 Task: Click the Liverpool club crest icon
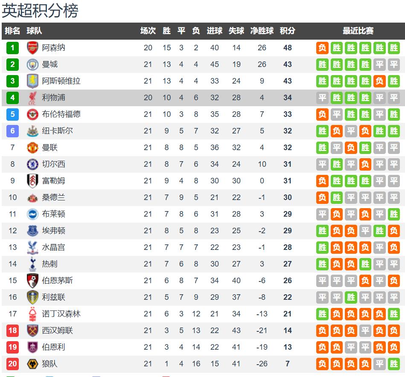(x=32, y=98)
